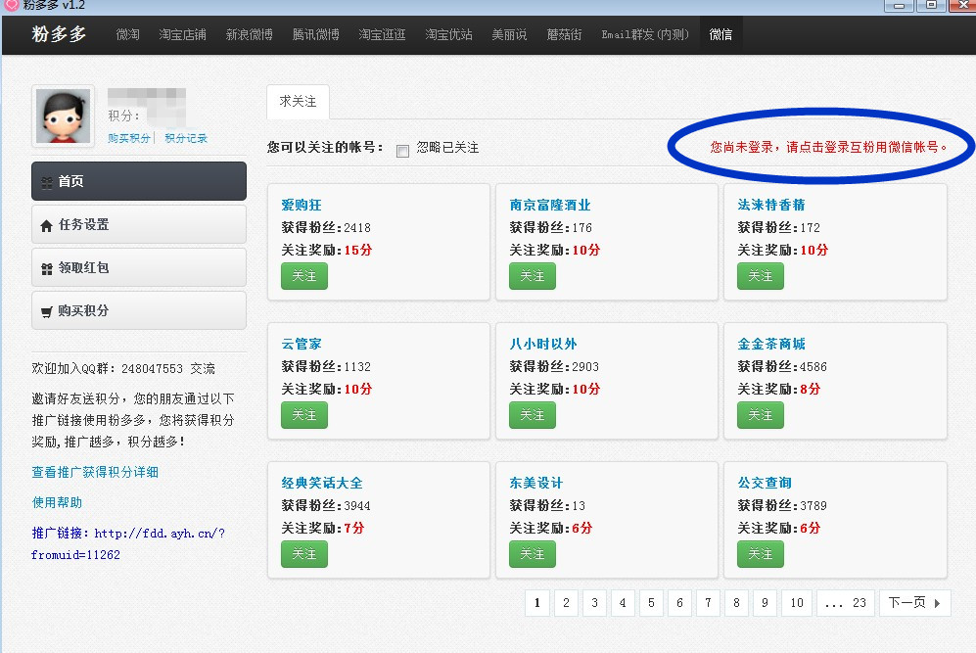Open the 南京富隆酒业 account title
The image size is (976, 653).
tap(549, 205)
